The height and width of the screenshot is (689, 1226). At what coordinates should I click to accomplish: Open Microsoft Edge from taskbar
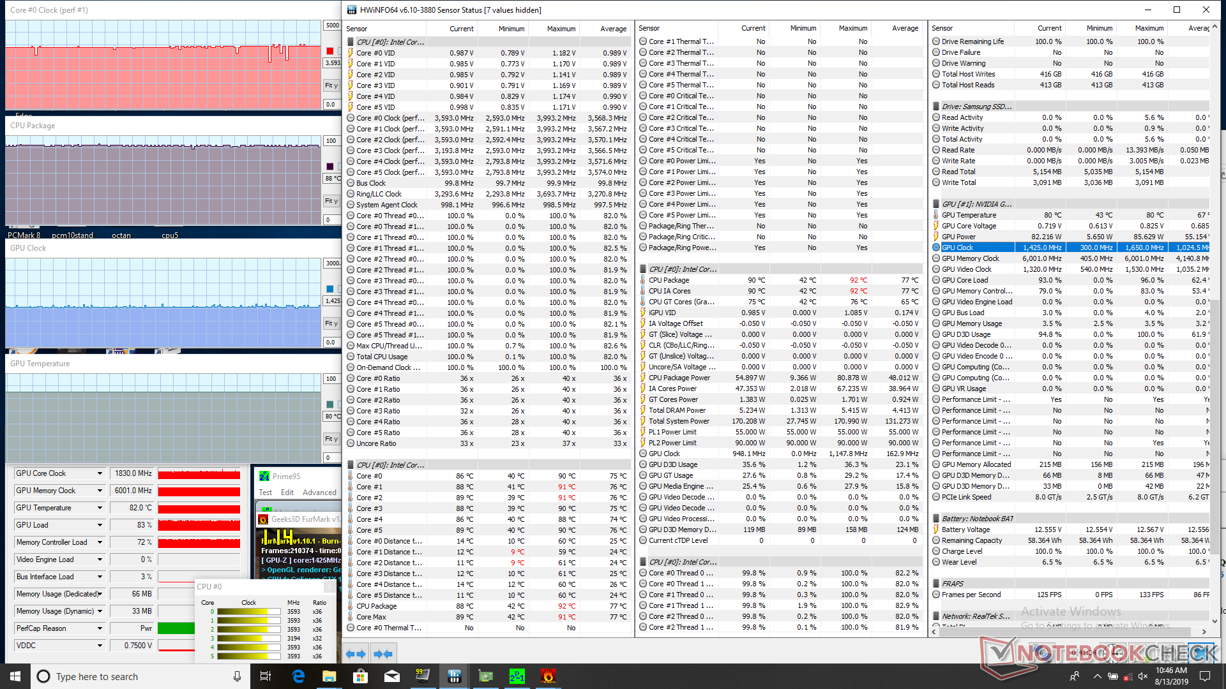298,676
